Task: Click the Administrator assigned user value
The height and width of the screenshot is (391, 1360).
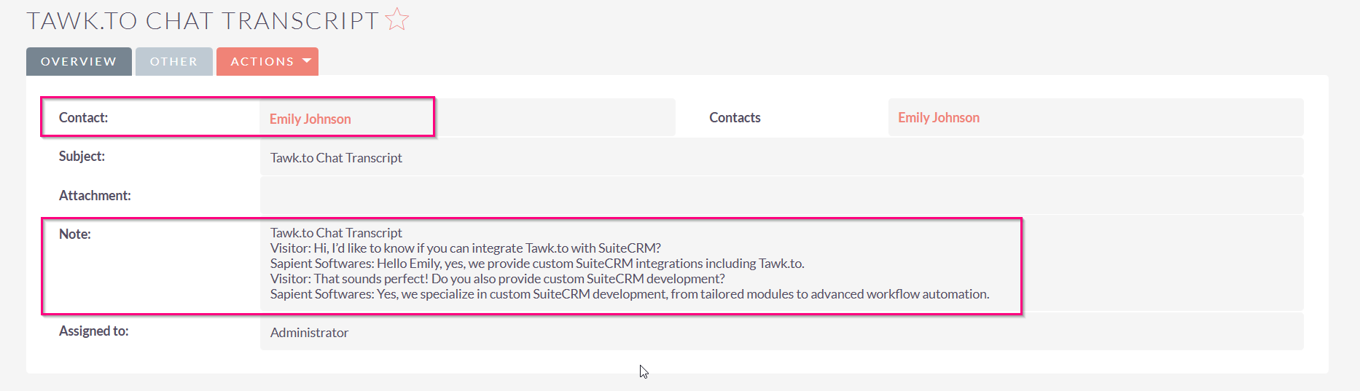Action: (x=309, y=333)
